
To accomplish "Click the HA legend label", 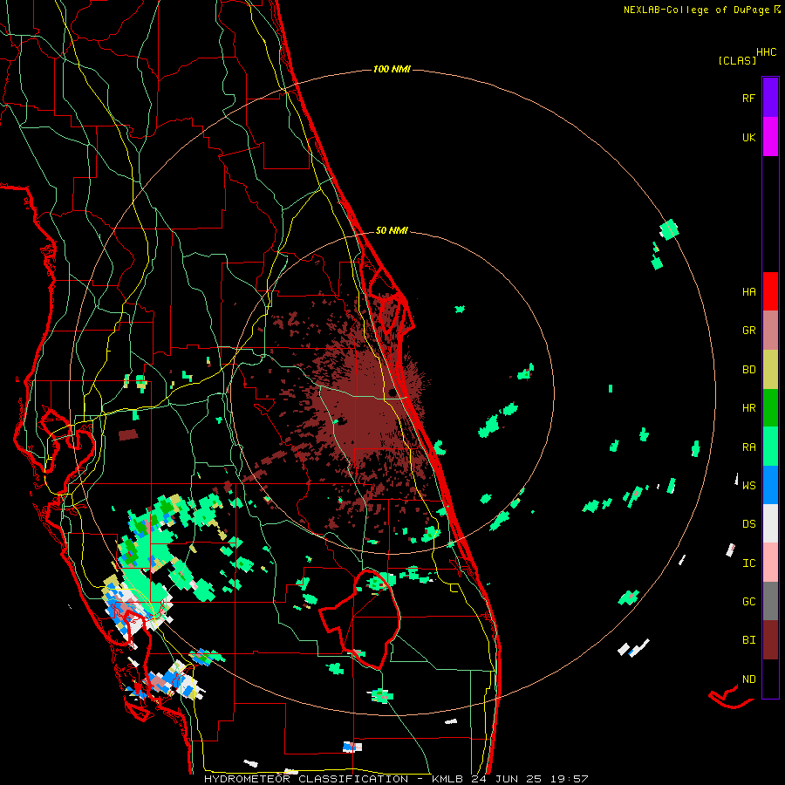I will pyautogui.click(x=748, y=292).
